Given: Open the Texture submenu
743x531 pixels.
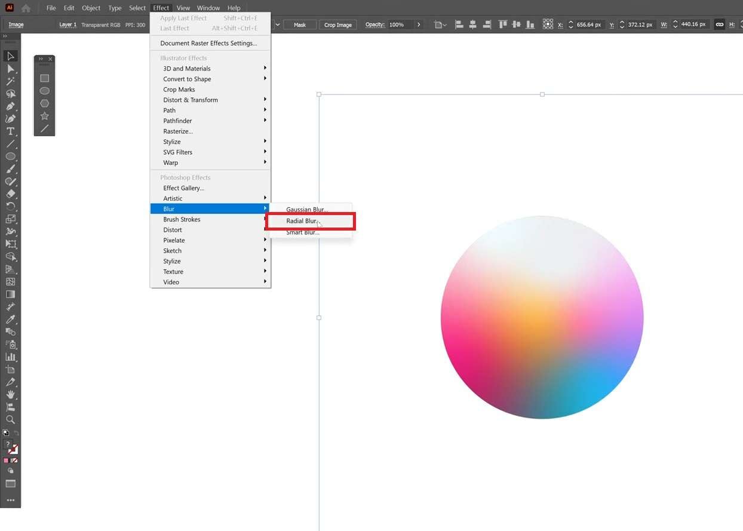Looking at the screenshot, I should (210, 272).
